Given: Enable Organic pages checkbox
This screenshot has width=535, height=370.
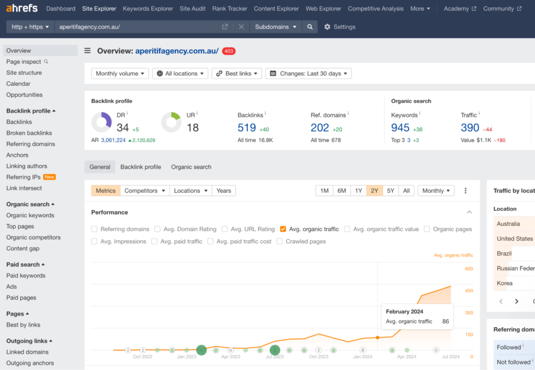Looking at the screenshot, I should (427, 229).
